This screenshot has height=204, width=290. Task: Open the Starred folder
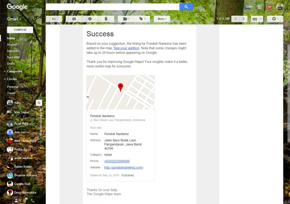12,44
